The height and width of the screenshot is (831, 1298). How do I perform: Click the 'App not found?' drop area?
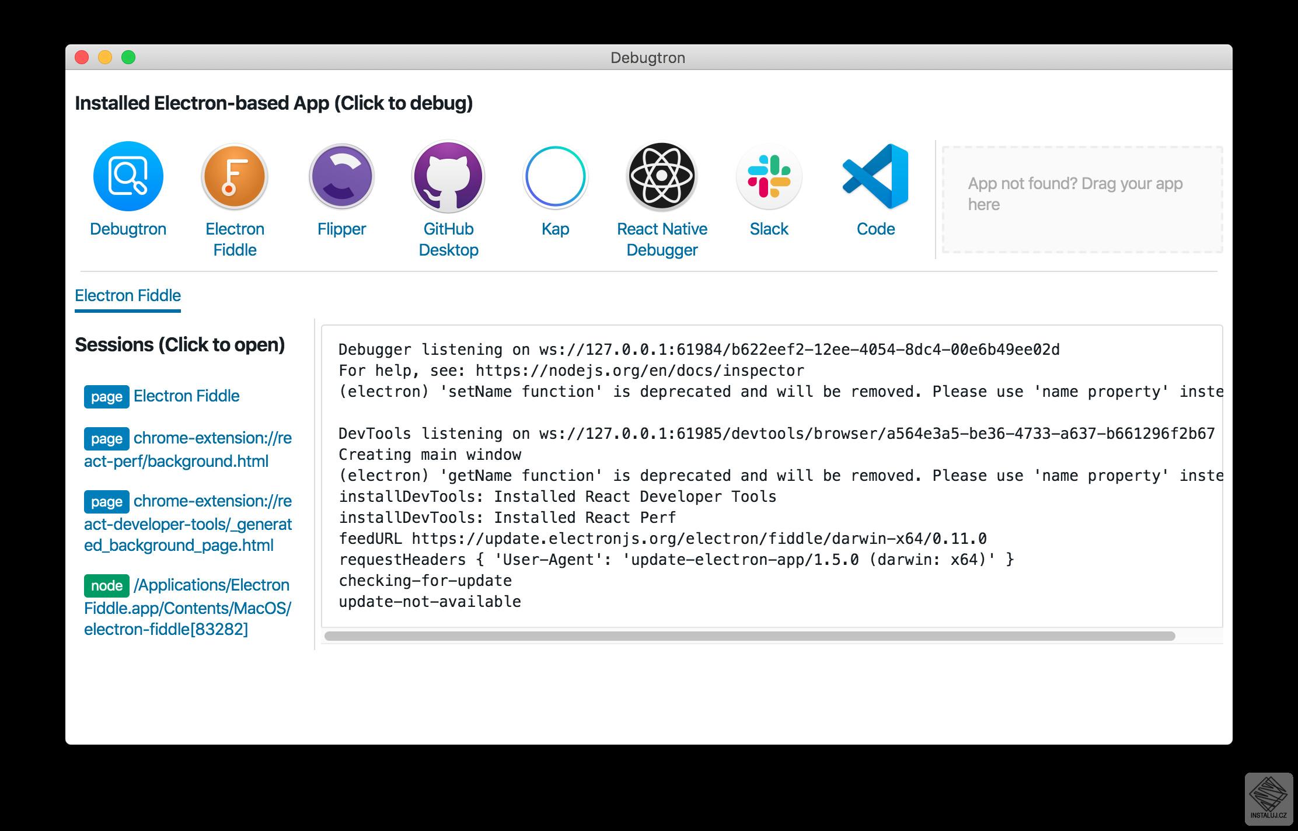pos(1082,199)
